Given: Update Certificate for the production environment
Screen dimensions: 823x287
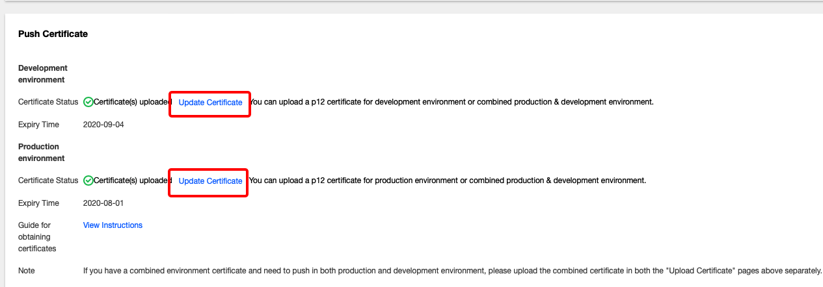Looking at the screenshot, I should (210, 181).
